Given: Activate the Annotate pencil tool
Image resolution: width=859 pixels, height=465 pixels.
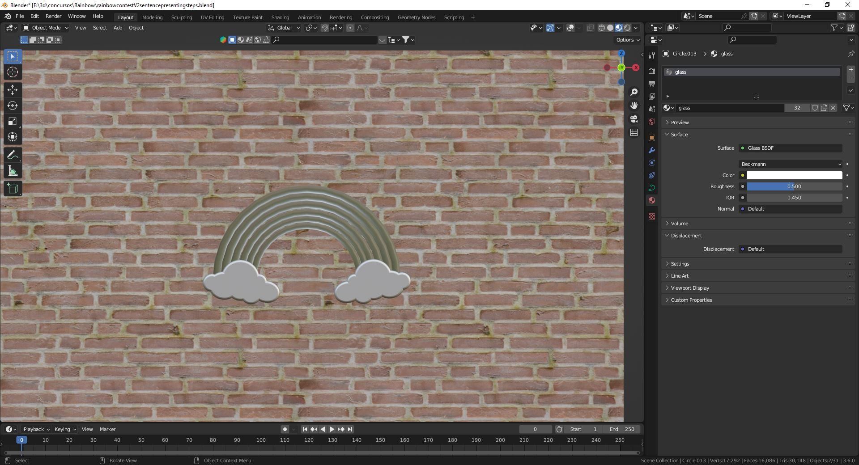Looking at the screenshot, I should tap(13, 155).
